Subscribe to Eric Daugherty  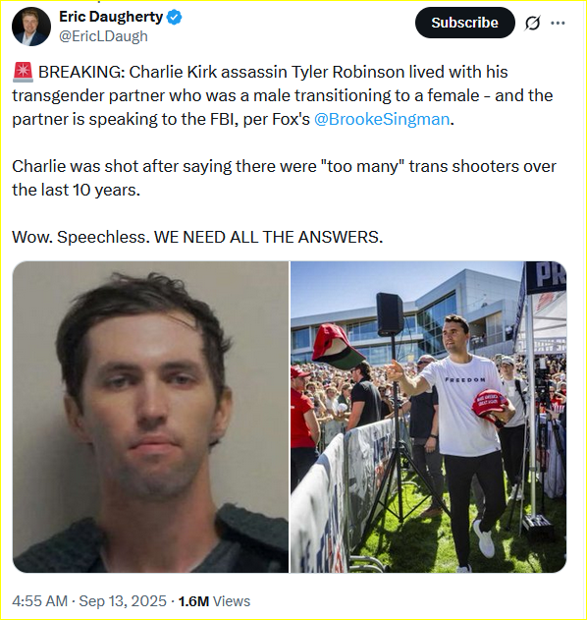[x=465, y=23]
